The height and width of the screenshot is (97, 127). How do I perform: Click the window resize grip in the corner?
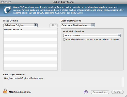tap(126, 96)
